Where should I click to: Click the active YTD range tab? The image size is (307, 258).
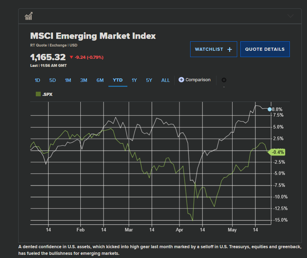[x=118, y=80]
